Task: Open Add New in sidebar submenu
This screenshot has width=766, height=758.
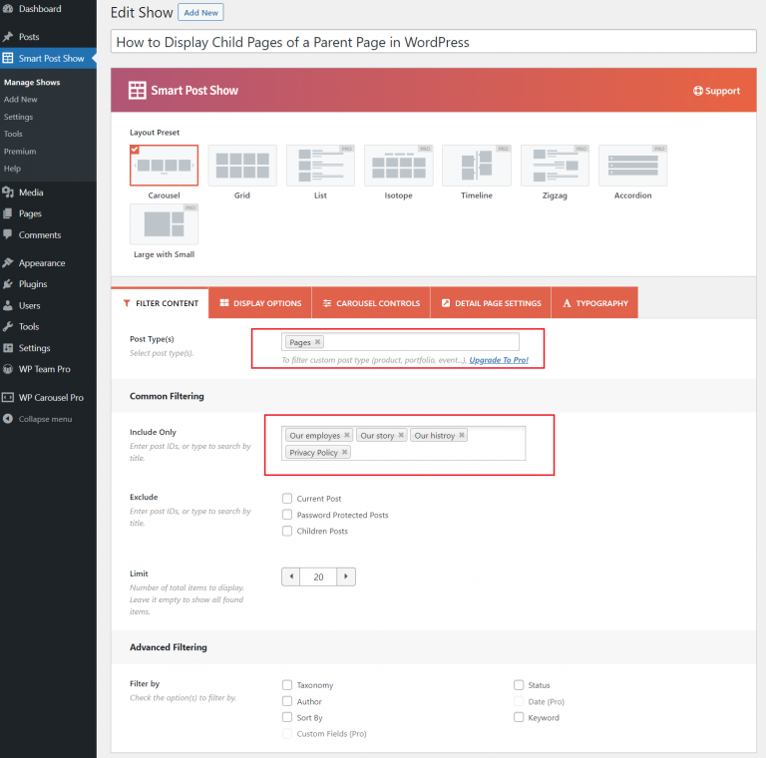Action: click(21, 99)
